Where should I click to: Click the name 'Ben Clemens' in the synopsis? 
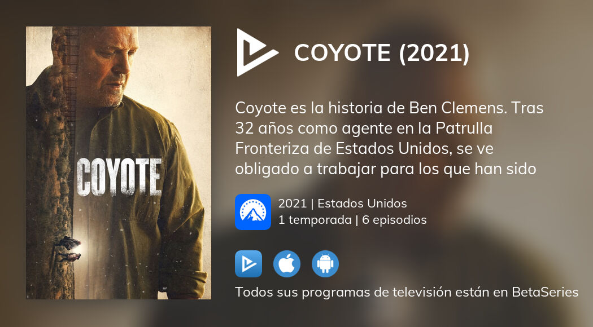(458, 108)
